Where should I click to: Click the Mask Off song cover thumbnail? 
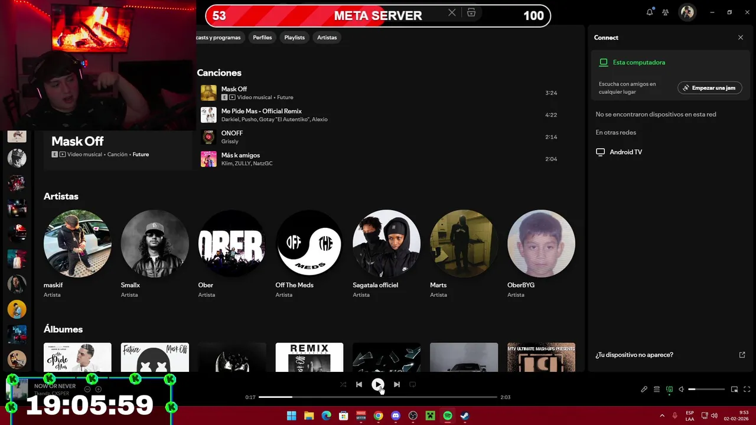(x=208, y=93)
